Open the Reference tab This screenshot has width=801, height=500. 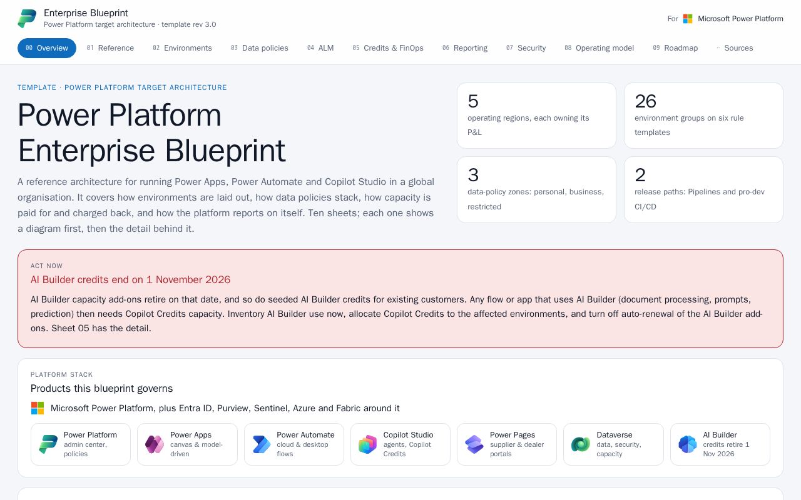click(110, 48)
